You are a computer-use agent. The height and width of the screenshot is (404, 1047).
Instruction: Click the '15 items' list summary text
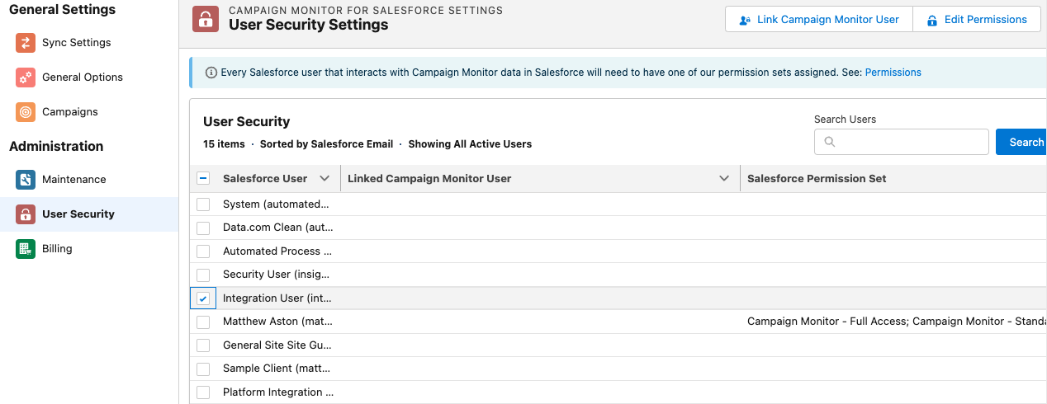224,143
